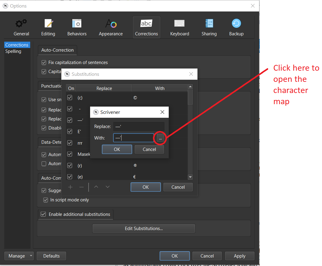Click the With column header
The image size is (322, 266).
click(x=160, y=88)
